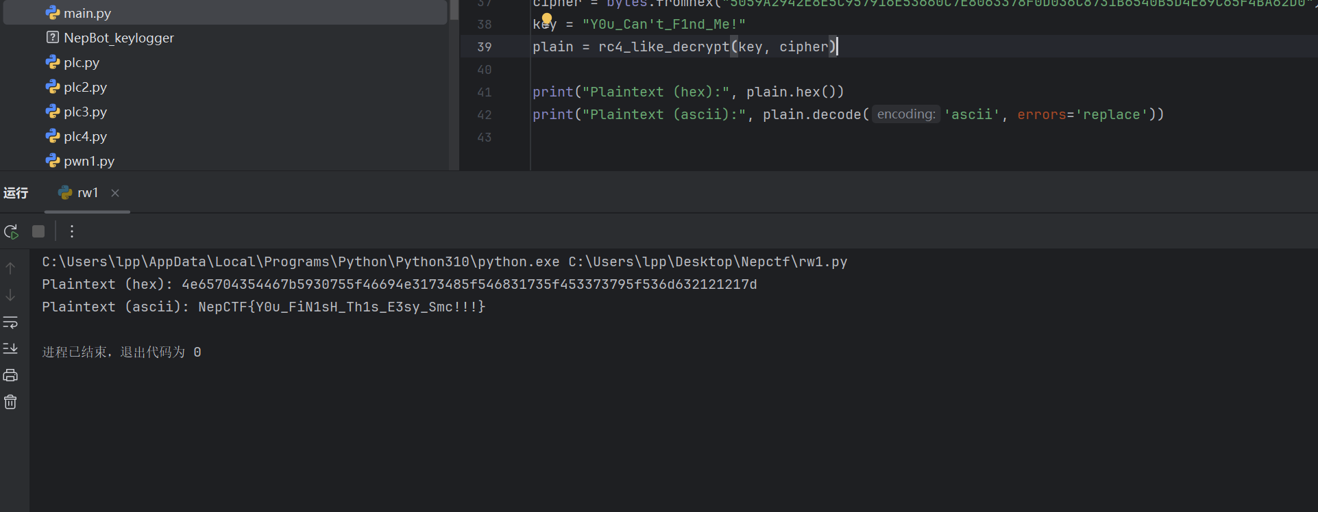Click the down arrow in console sidebar
The height and width of the screenshot is (512, 1318).
coord(10,295)
